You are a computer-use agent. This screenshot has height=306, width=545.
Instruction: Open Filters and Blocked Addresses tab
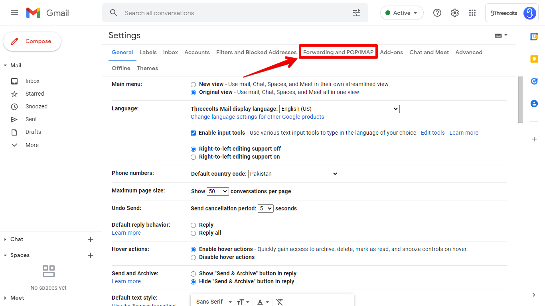[257, 52]
